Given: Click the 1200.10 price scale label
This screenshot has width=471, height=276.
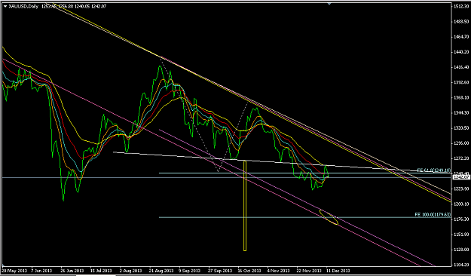Looking at the screenshot, I should click(x=462, y=204).
